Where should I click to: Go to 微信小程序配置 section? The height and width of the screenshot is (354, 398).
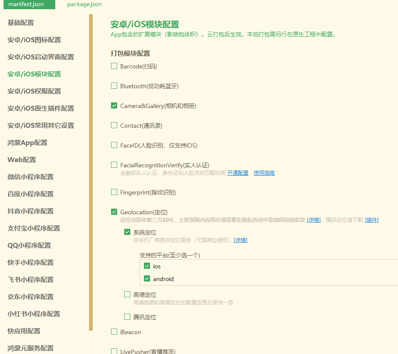30,177
